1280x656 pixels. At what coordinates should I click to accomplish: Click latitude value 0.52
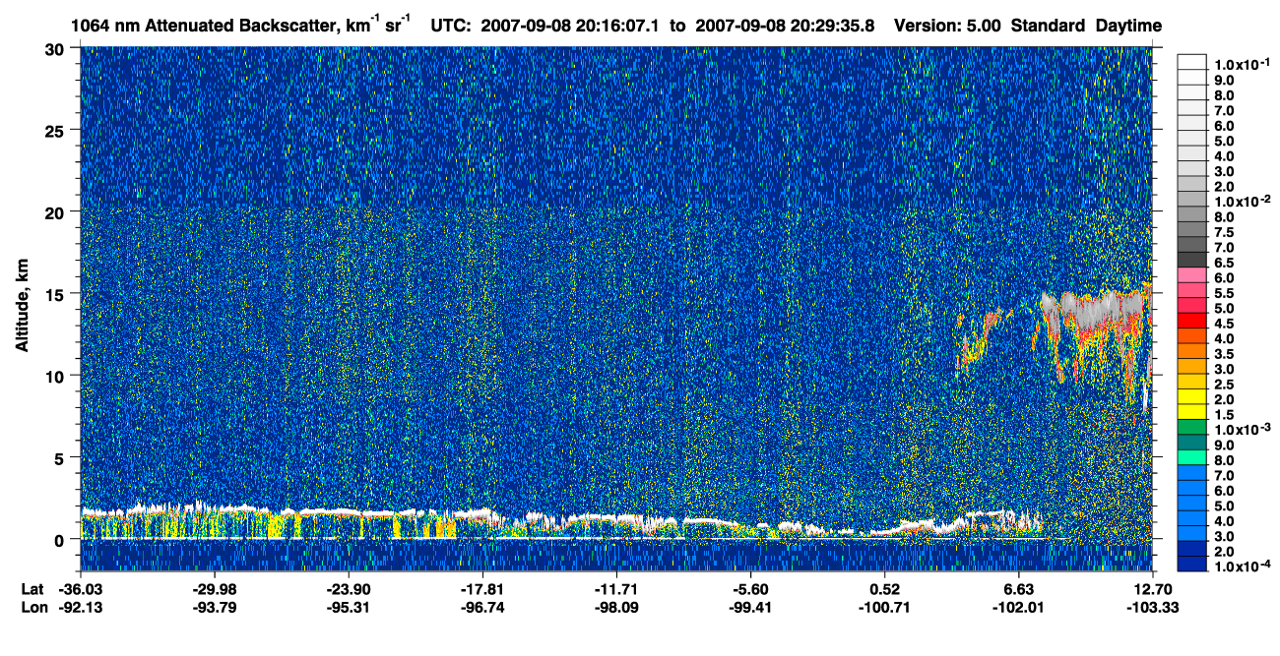(885, 588)
